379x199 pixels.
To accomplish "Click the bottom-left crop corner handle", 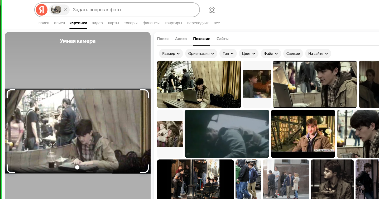I will click(x=11, y=169).
